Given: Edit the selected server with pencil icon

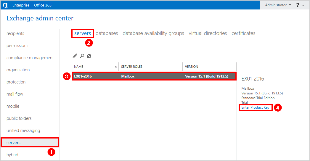Looking at the screenshot, I should (x=75, y=56).
